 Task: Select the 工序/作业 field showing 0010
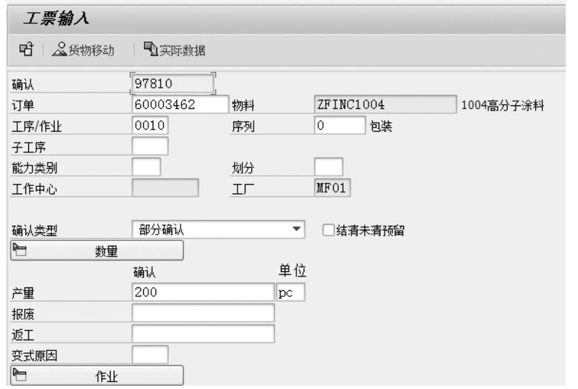(150, 126)
